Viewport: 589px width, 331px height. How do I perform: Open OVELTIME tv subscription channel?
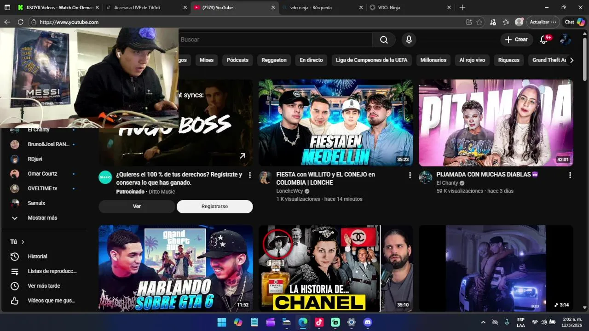44,188
